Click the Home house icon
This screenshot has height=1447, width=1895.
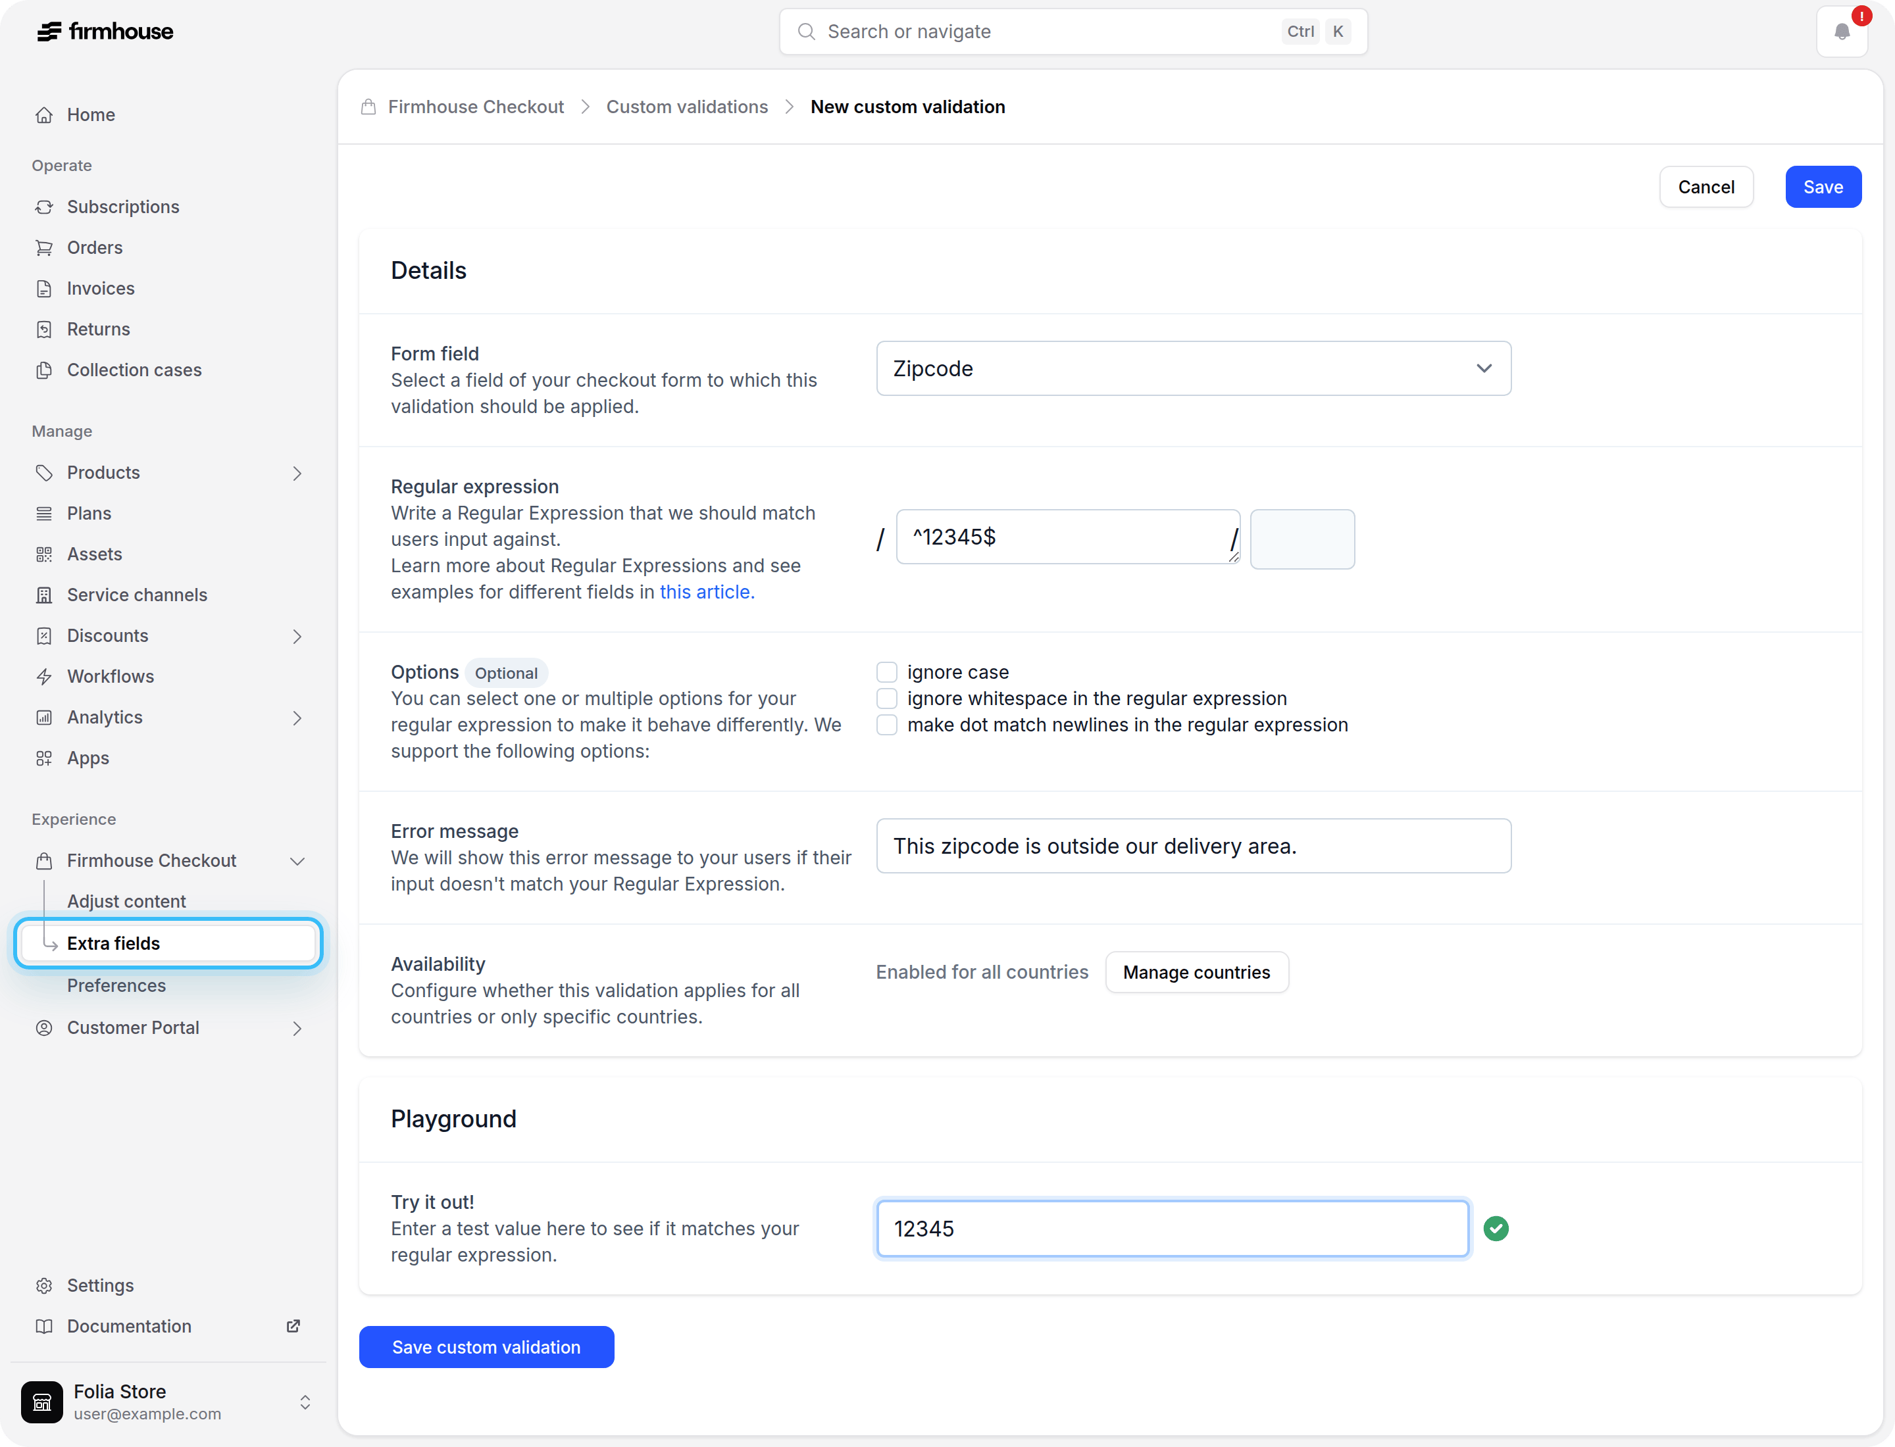point(44,115)
